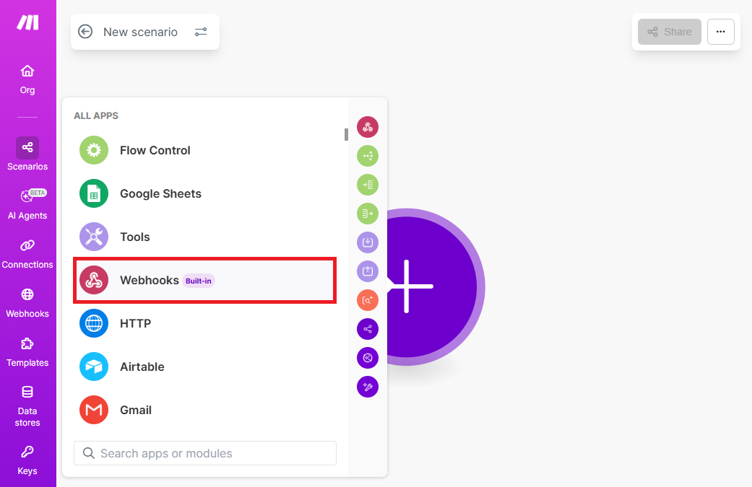The width and height of the screenshot is (752, 487).
Task: Open Connections from the sidebar
Action: [27, 253]
